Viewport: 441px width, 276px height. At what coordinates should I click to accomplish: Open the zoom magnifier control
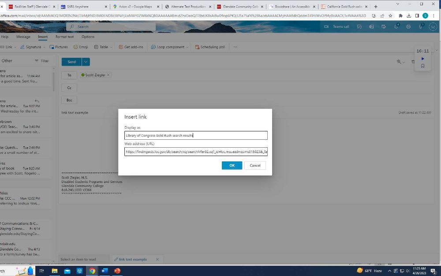(x=399, y=61)
